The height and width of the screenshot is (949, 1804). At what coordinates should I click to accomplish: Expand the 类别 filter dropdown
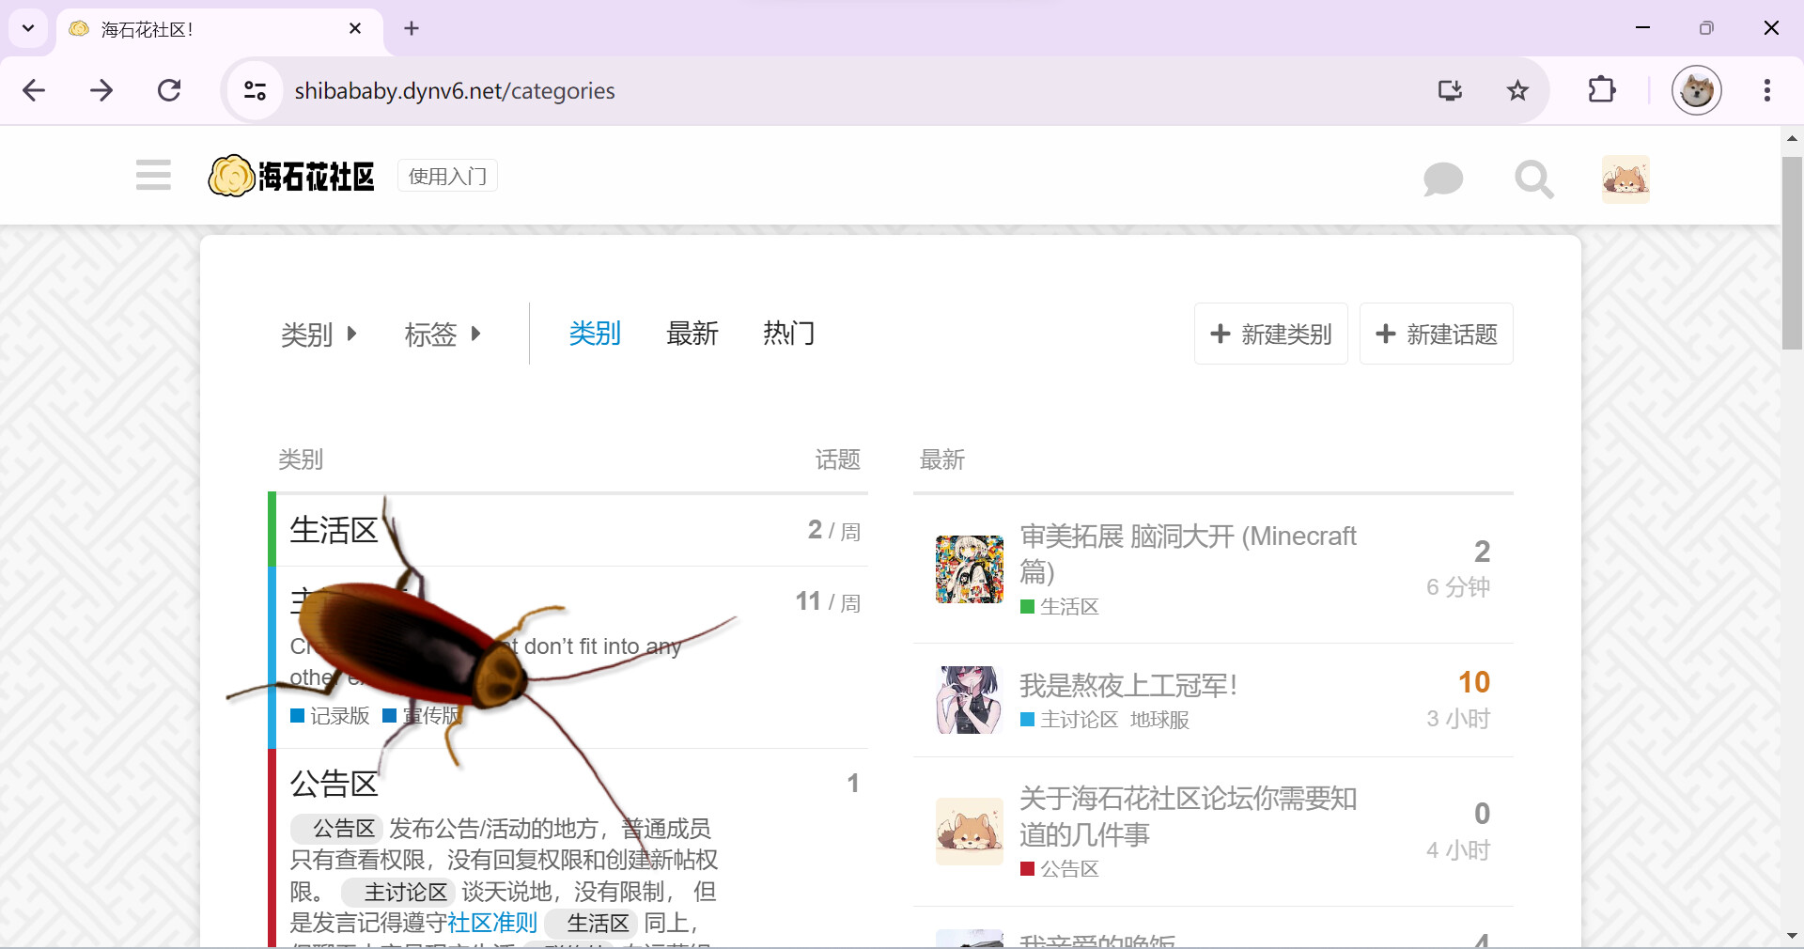click(319, 334)
